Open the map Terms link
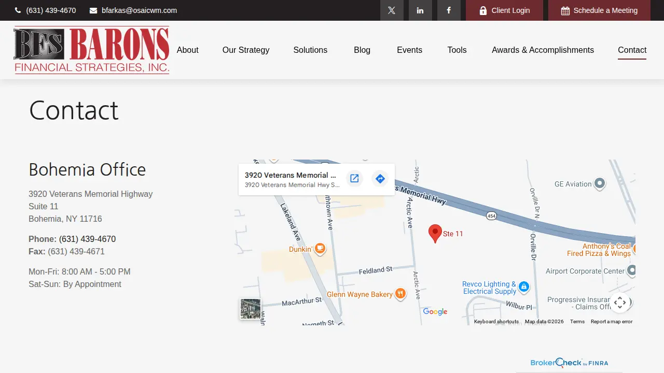664x373 pixels. coord(577,322)
